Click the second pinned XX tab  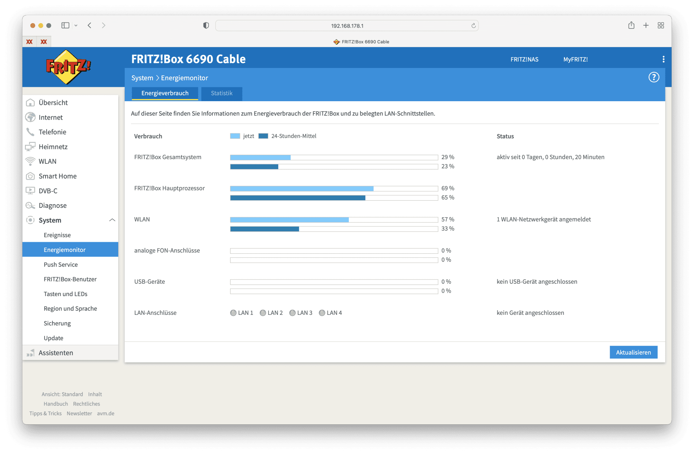[x=44, y=42]
